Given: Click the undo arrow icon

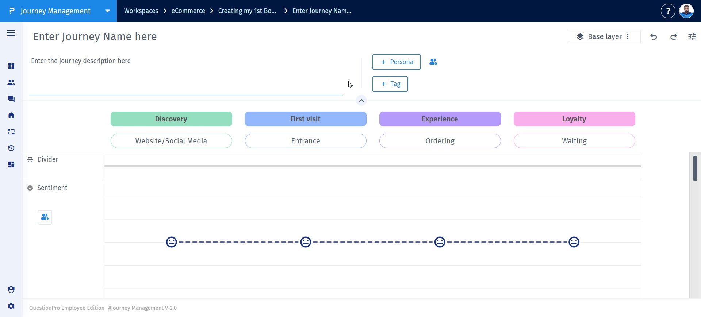Looking at the screenshot, I should click(x=654, y=36).
